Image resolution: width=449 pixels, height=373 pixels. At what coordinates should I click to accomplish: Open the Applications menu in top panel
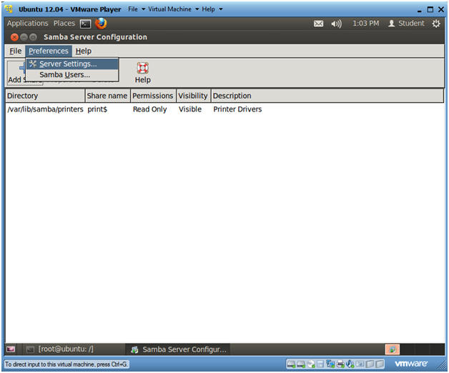pos(27,24)
